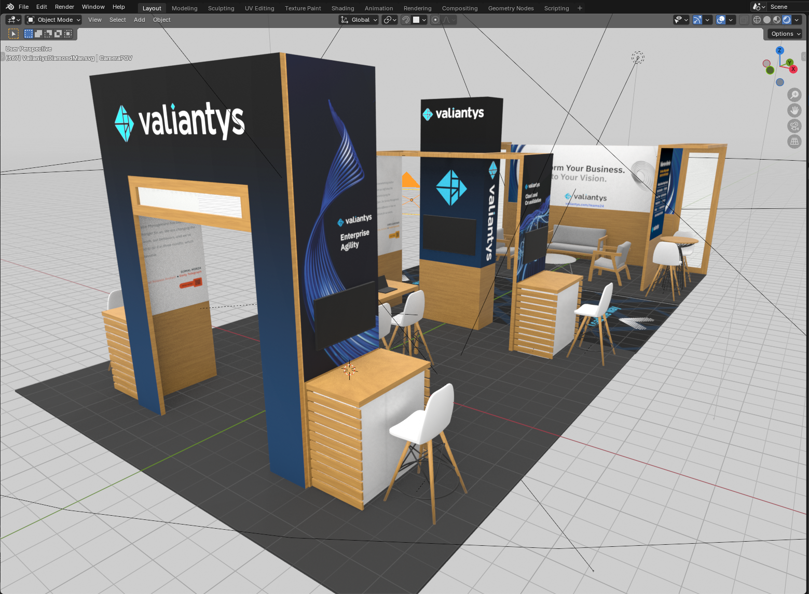
Task: Toggle the show overlays button
Action: coord(721,20)
